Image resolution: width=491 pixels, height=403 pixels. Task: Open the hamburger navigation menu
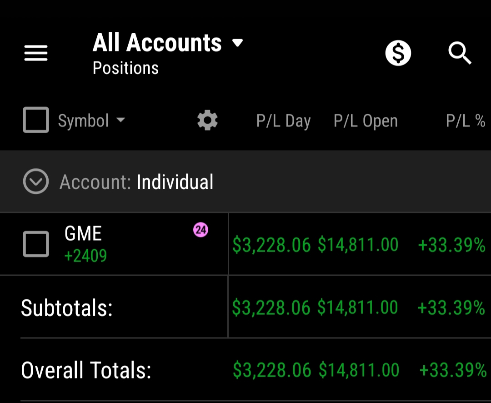tap(36, 54)
